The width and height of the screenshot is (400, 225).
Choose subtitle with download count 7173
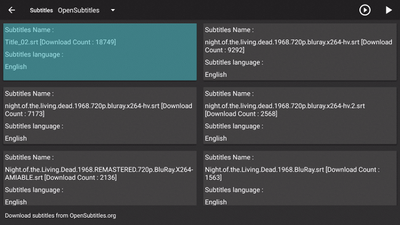click(x=100, y=116)
